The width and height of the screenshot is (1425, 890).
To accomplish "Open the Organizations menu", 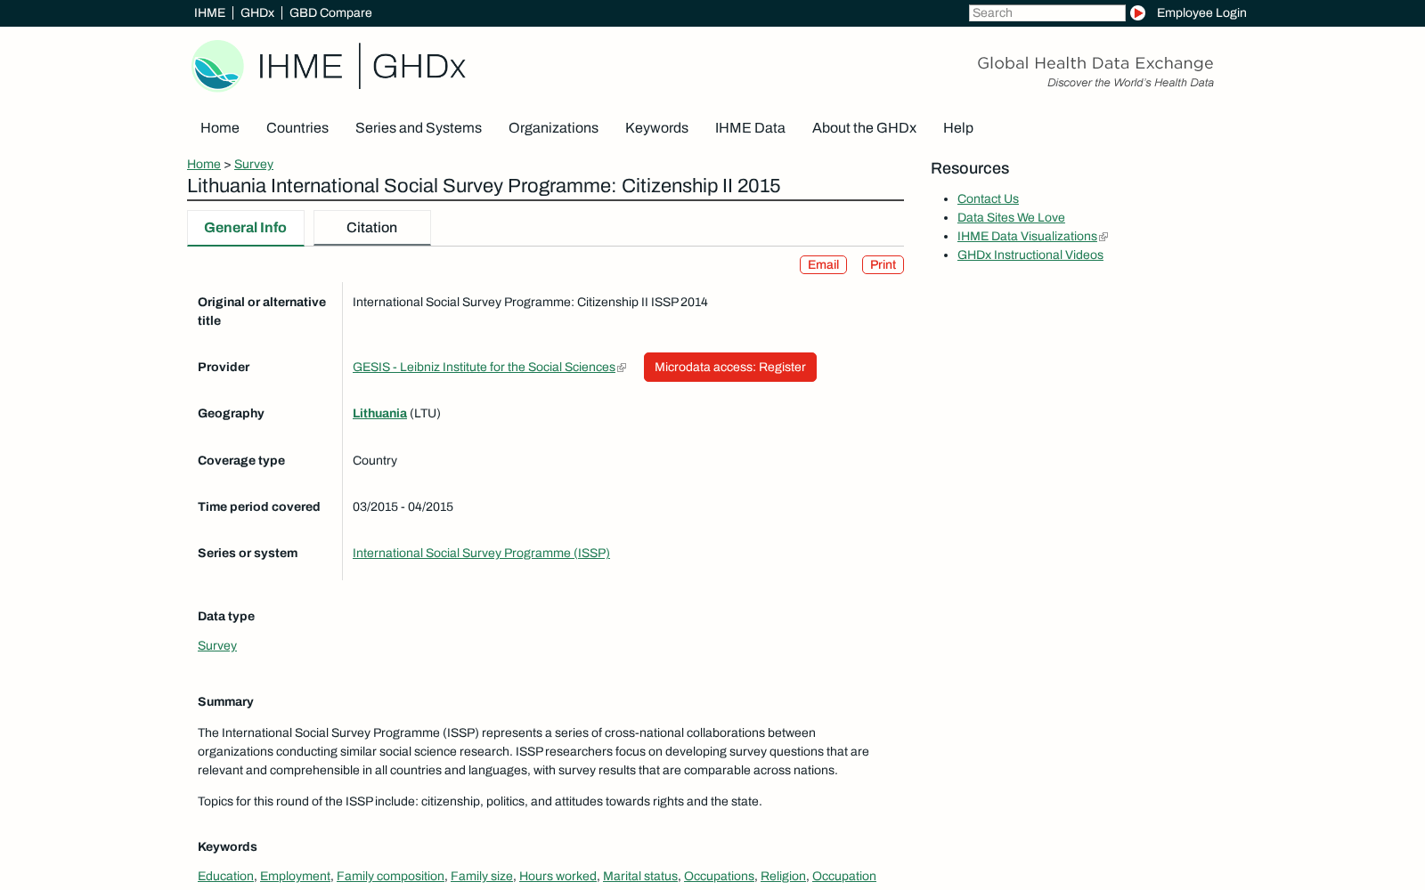I will pyautogui.click(x=553, y=128).
